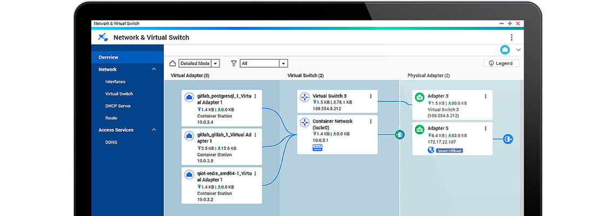The height and width of the screenshot is (216, 616).
Task: Select Overview in the sidebar
Action: pos(109,57)
